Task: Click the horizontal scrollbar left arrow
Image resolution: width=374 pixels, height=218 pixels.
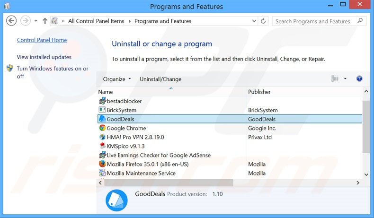Action: [x=100, y=183]
